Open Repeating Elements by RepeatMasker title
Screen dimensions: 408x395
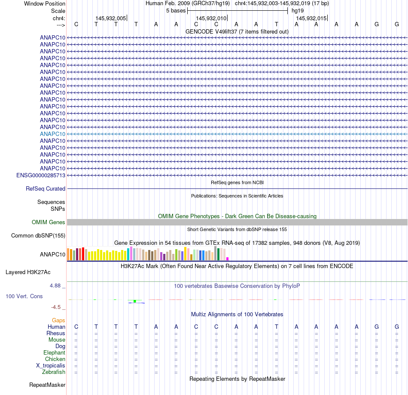[x=237, y=379]
